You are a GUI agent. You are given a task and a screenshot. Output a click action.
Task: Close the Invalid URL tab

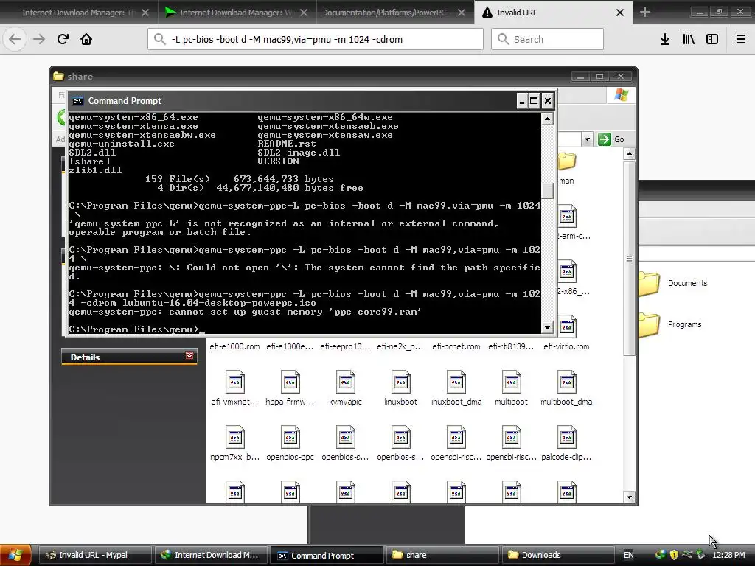pyautogui.click(x=620, y=13)
